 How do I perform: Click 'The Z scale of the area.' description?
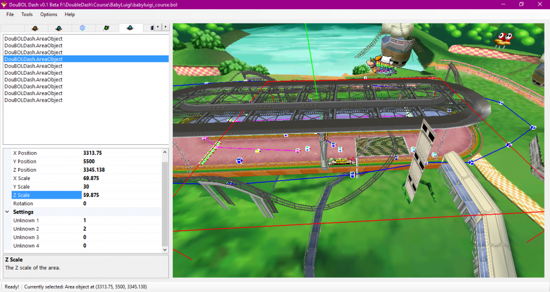pyautogui.click(x=32, y=267)
